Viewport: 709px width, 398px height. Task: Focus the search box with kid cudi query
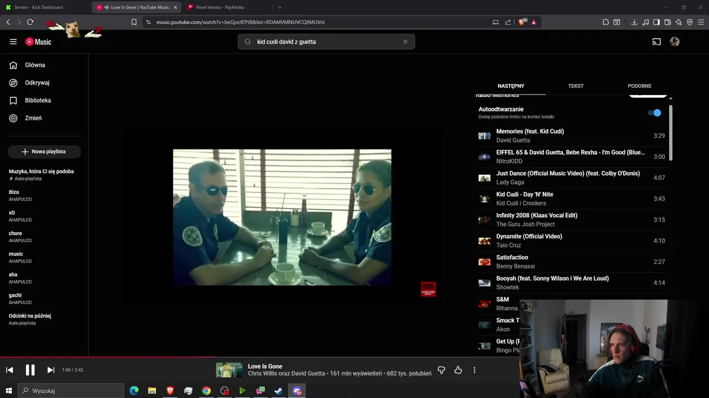click(x=327, y=41)
